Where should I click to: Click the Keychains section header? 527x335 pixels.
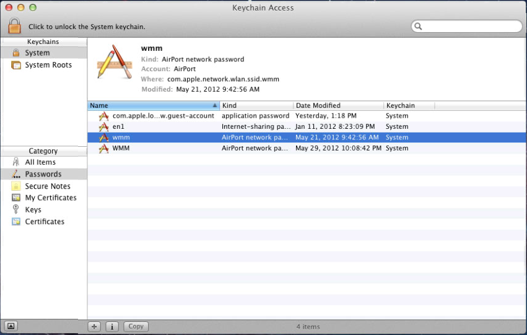44,41
